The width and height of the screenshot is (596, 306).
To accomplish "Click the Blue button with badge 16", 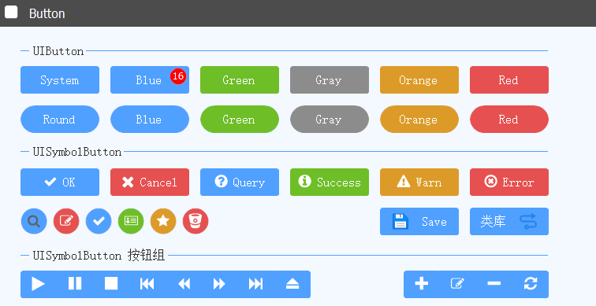I will pyautogui.click(x=150, y=80).
